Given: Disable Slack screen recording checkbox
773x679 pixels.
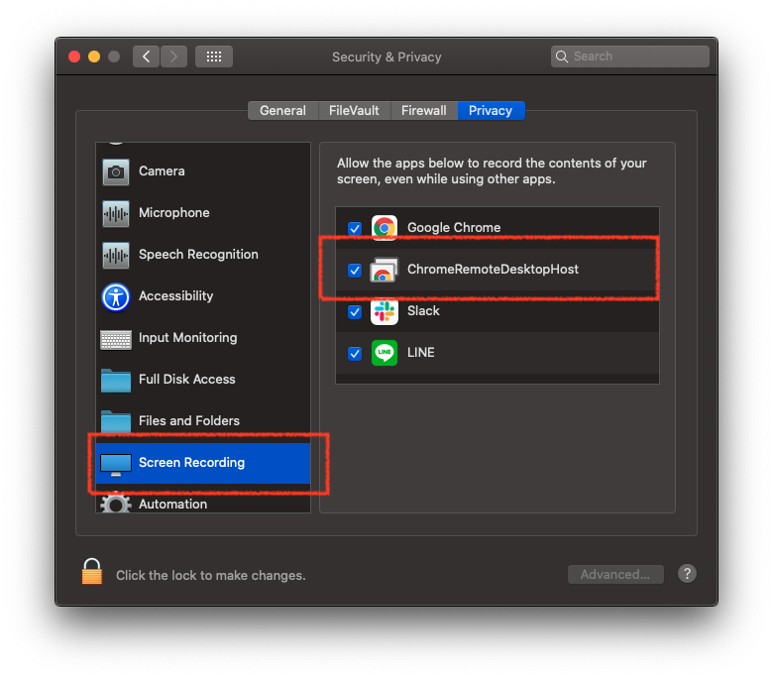Looking at the screenshot, I should pos(355,311).
